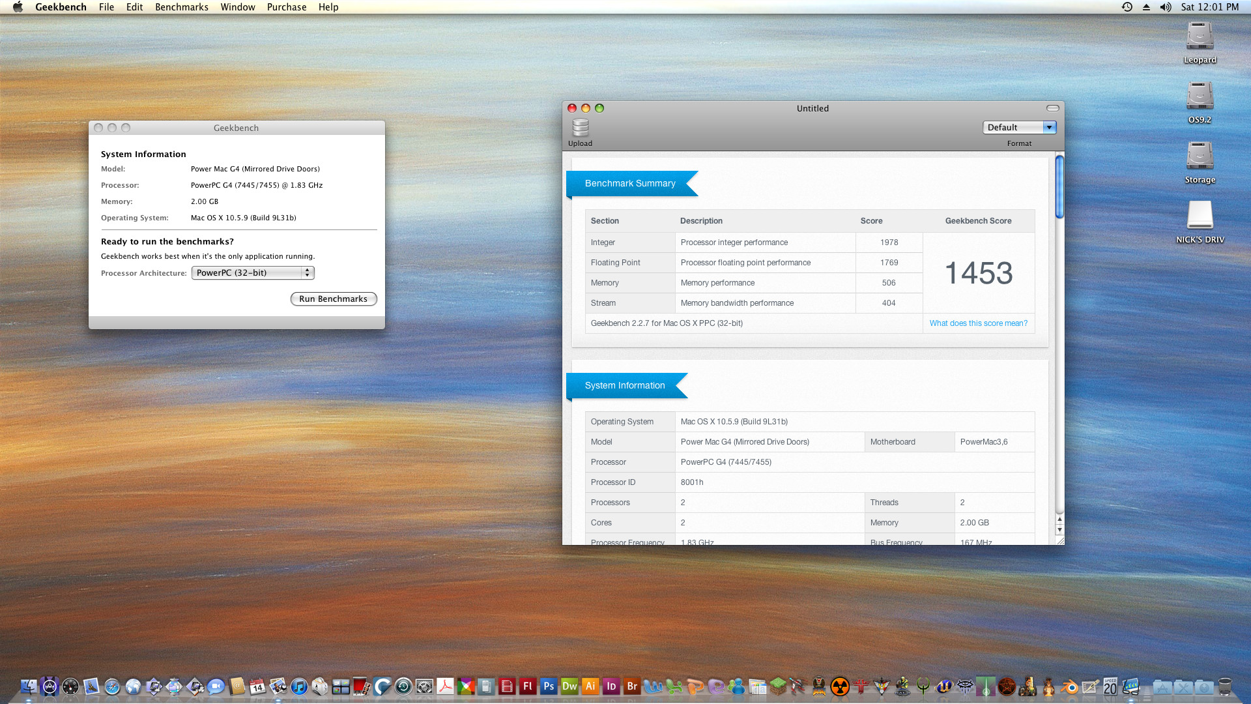Open the Purchase menu
Image resolution: width=1251 pixels, height=704 pixels.
286,7
